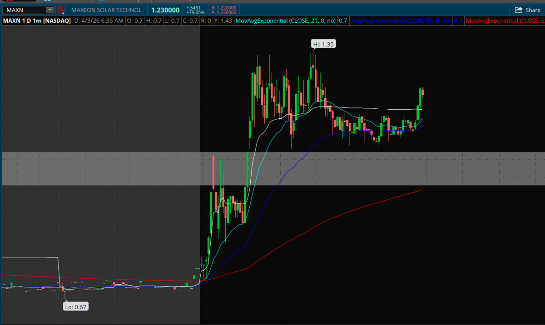Click the cyan MovAvgExponential (CLOSE, 21) study label

pyautogui.click(x=287, y=21)
